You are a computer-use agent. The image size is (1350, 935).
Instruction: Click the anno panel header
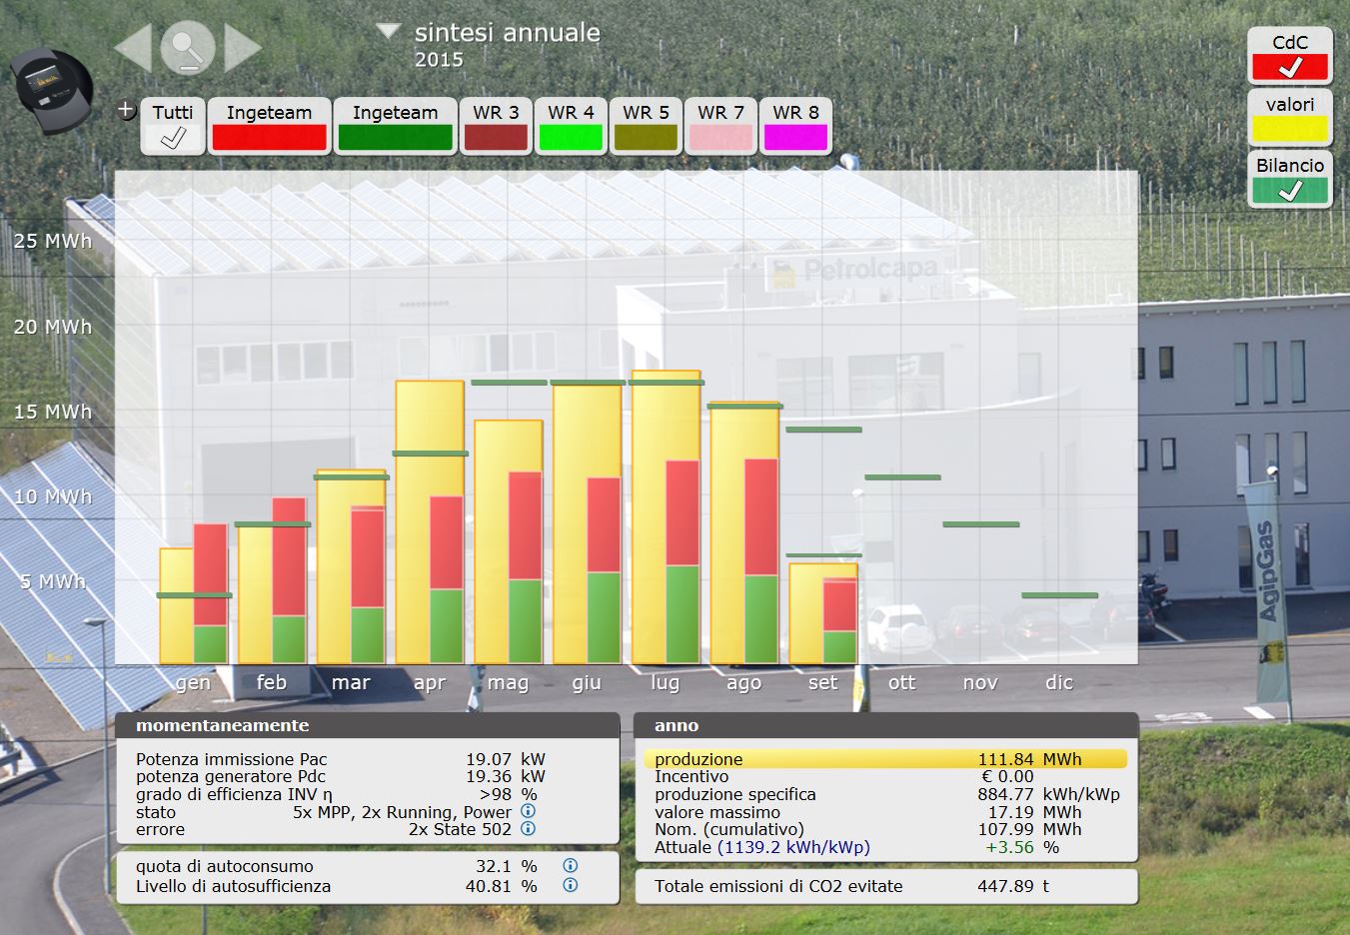[x=886, y=725]
